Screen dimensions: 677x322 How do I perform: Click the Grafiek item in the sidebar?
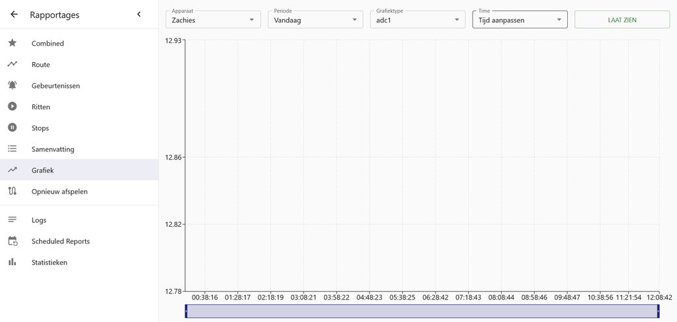[x=43, y=171]
